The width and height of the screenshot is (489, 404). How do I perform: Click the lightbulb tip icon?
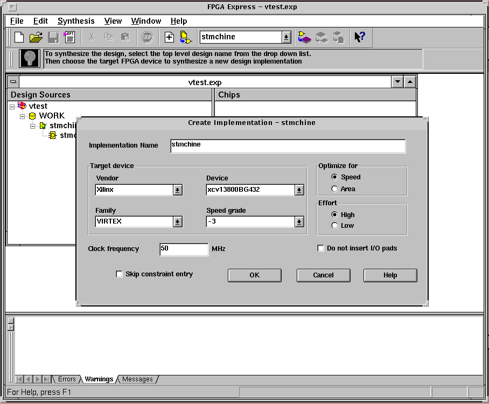30,58
